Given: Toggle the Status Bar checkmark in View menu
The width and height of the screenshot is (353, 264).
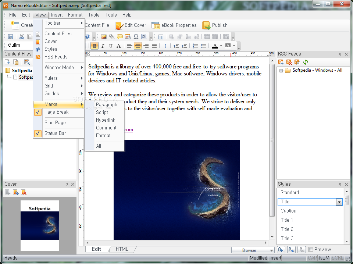Looking at the screenshot, I should 38,133.
